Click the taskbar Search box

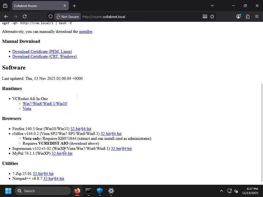(x=43, y=191)
